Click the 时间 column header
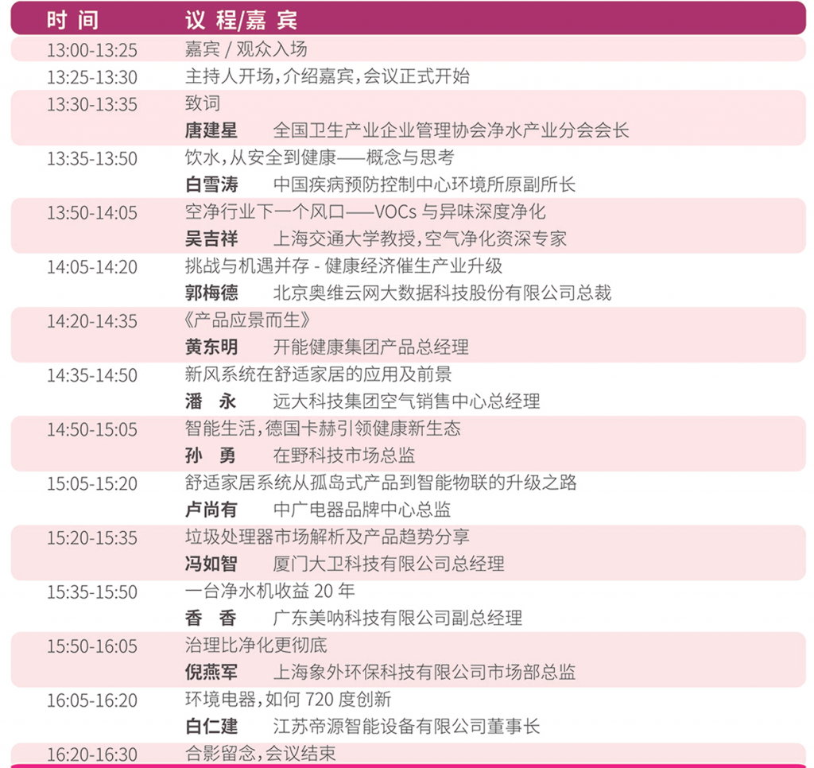Image resolution: width=814 pixels, height=768 pixels. pos(72,19)
